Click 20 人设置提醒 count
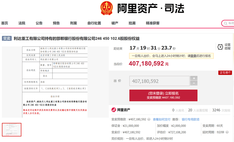The image size is (234, 142). tap(198, 110)
